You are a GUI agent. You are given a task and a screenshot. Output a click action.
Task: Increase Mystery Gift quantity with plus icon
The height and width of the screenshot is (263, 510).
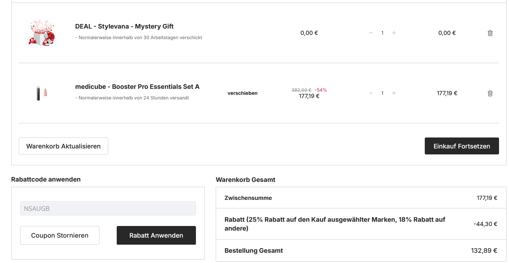(394, 33)
